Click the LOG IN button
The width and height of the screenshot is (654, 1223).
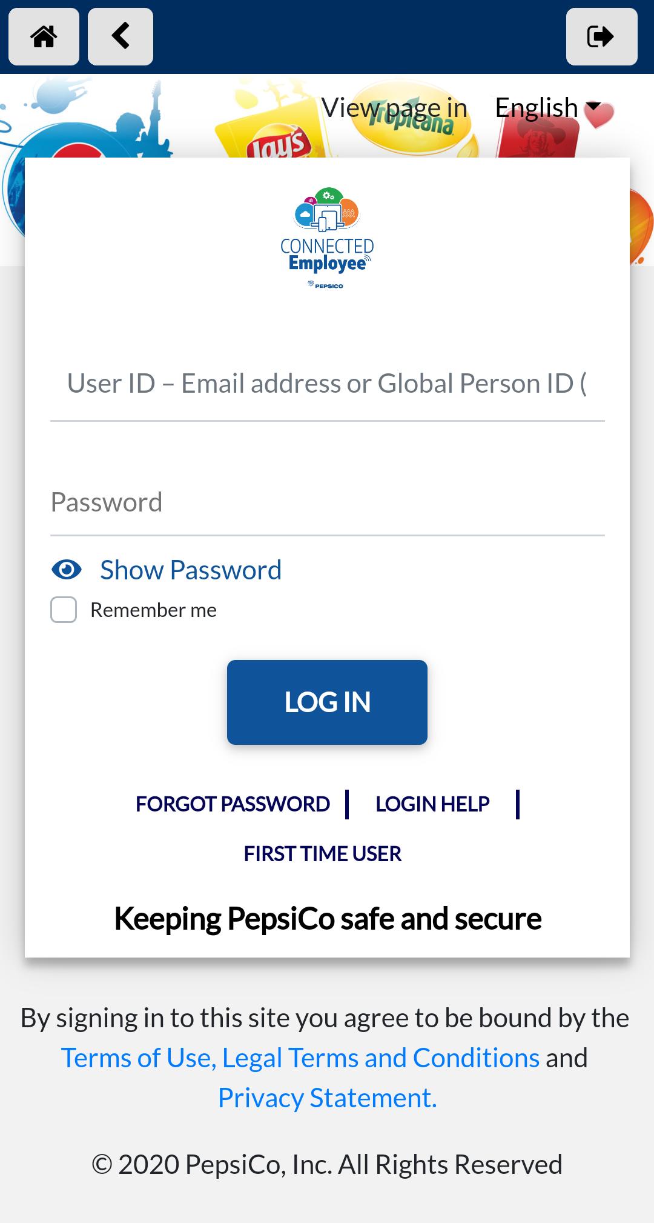(x=327, y=702)
